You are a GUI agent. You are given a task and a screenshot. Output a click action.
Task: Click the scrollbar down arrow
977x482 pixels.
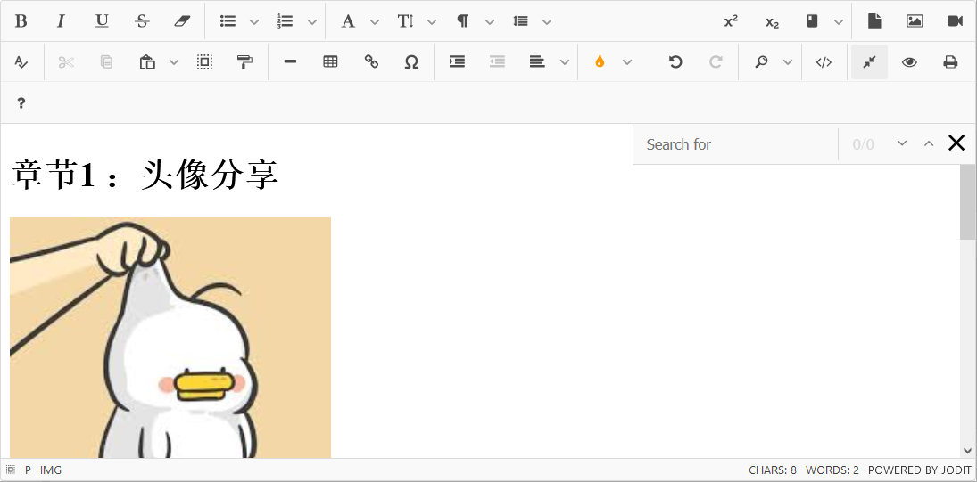(x=968, y=450)
